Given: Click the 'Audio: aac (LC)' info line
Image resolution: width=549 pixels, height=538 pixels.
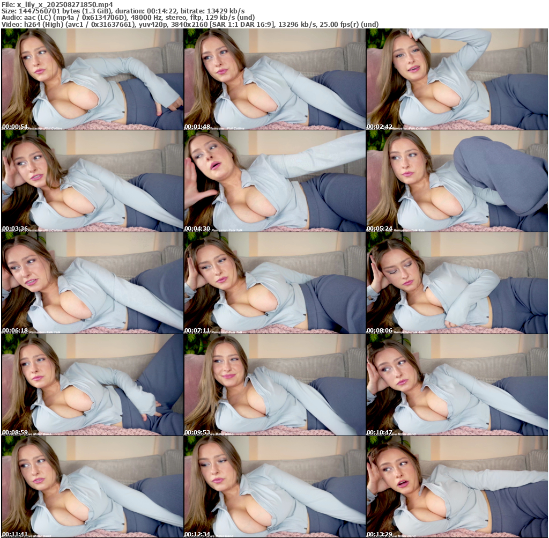Looking at the screenshot, I should (x=128, y=18).
